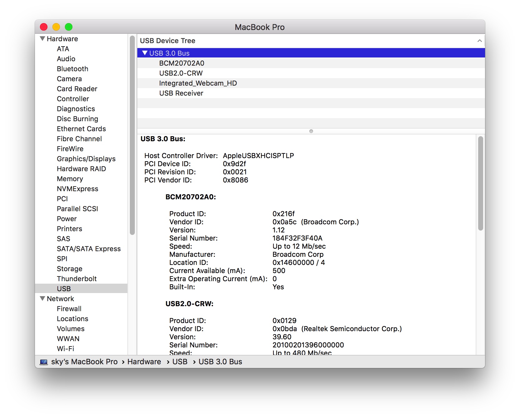
Task: Click USB 3.0 Bus in path bar
Action: (x=220, y=362)
